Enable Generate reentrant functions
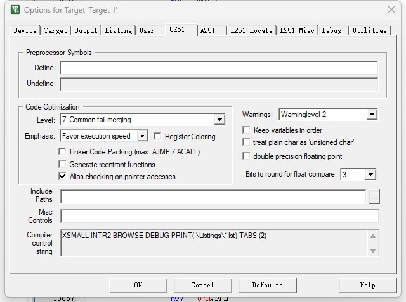 (62, 165)
